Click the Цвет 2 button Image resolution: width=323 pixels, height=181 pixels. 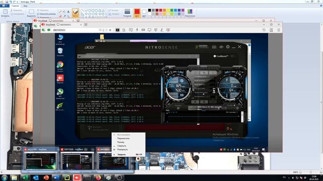pyautogui.click(x=144, y=13)
